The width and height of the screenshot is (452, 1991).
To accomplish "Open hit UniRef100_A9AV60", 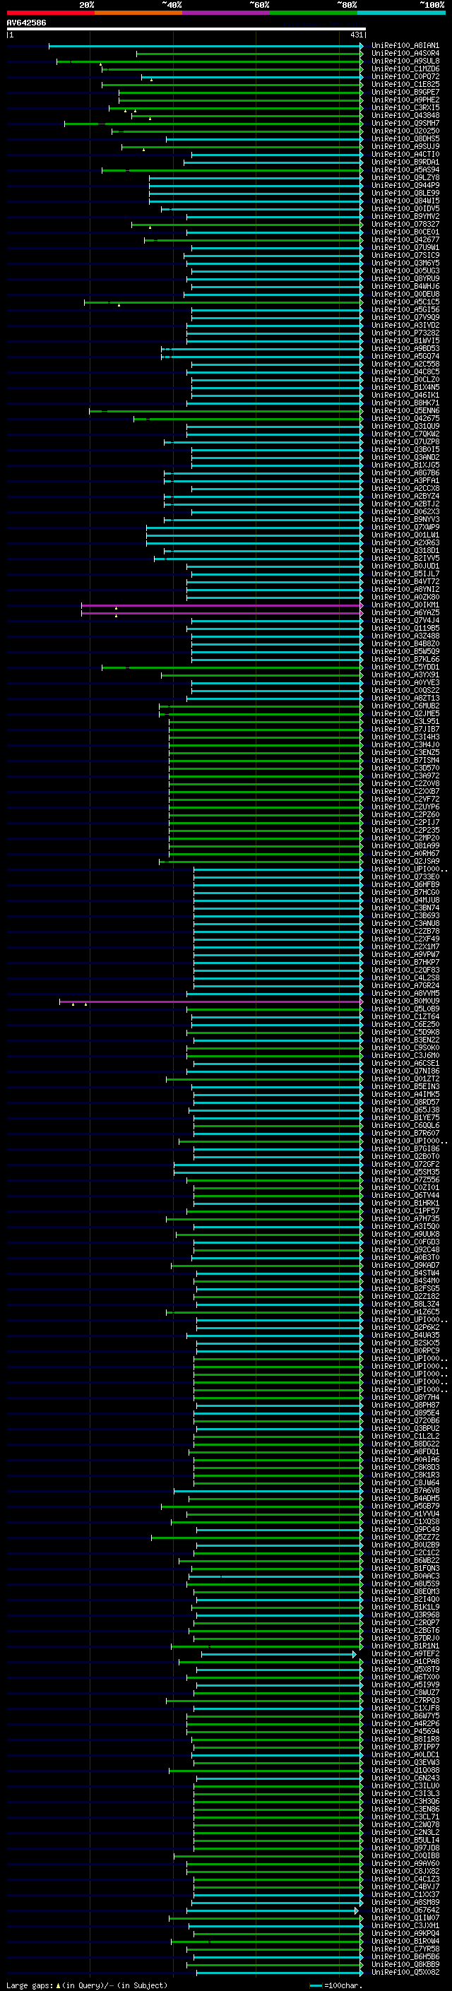I will pos(405,1863).
